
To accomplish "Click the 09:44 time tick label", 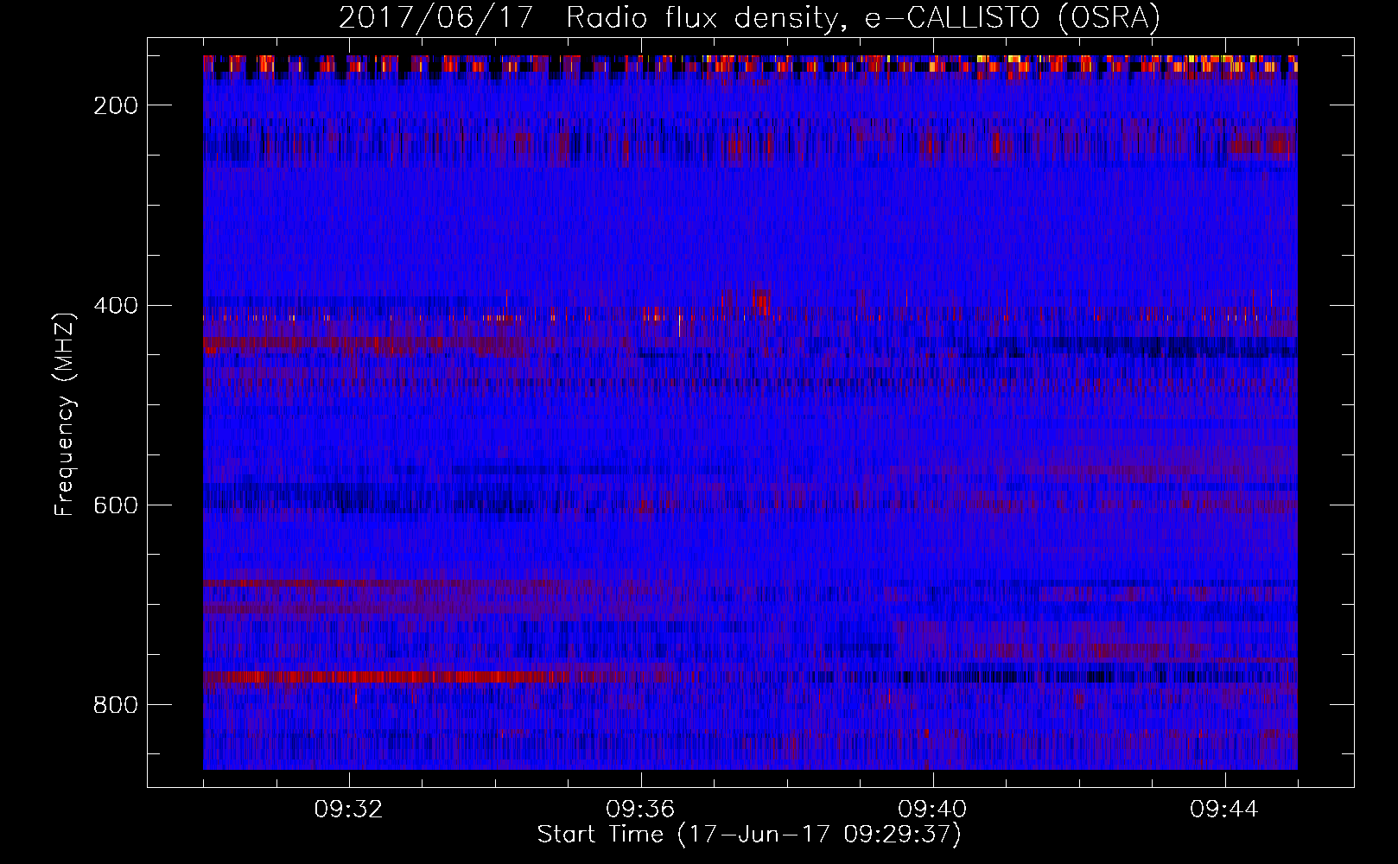I will (x=1224, y=810).
